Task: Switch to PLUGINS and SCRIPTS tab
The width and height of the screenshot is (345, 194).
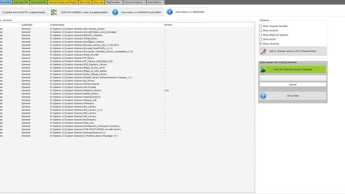Action: [x=24, y=12]
